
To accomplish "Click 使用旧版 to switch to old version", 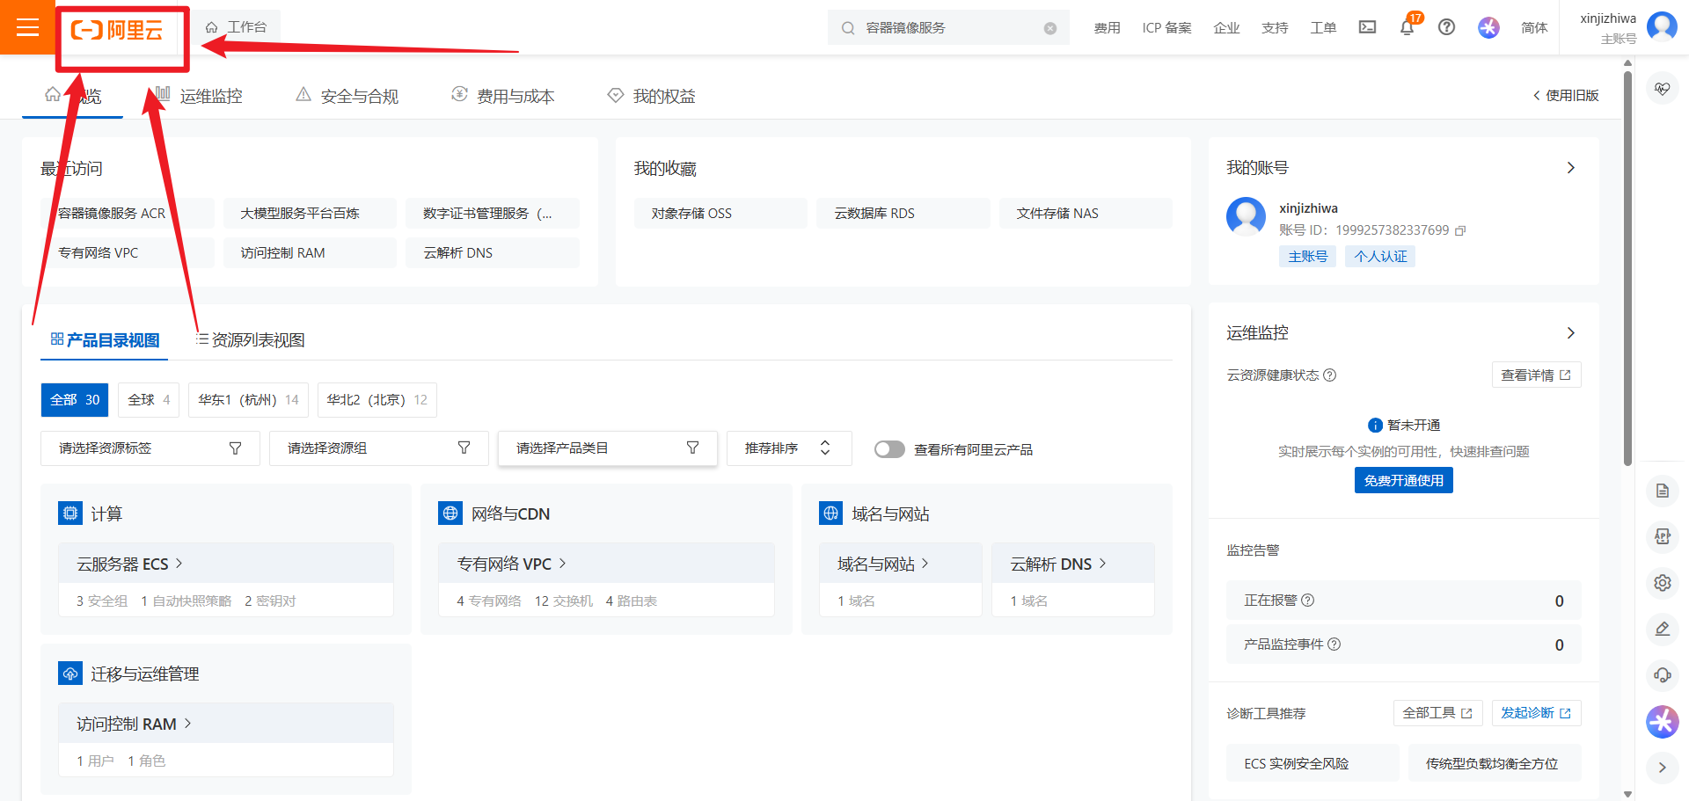I will (x=1566, y=95).
